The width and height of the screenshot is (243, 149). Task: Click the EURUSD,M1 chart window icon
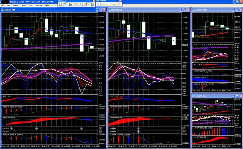2,10
